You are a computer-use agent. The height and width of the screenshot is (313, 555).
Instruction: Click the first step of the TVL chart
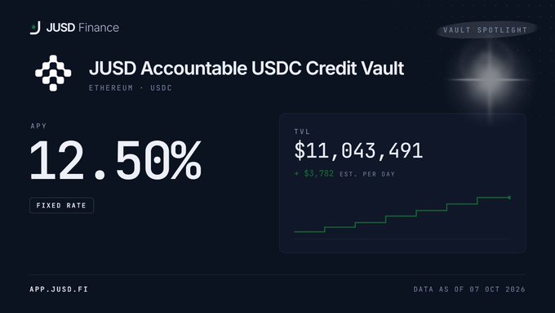click(309, 231)
